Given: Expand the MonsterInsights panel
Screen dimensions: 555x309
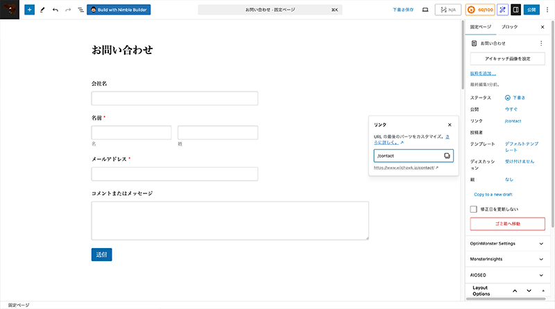Looking at the screenshot, I should pyautogui.click(x=541, y=259).
